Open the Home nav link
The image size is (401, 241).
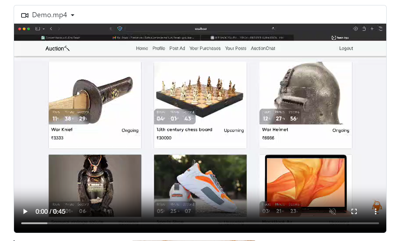point(142,48)
